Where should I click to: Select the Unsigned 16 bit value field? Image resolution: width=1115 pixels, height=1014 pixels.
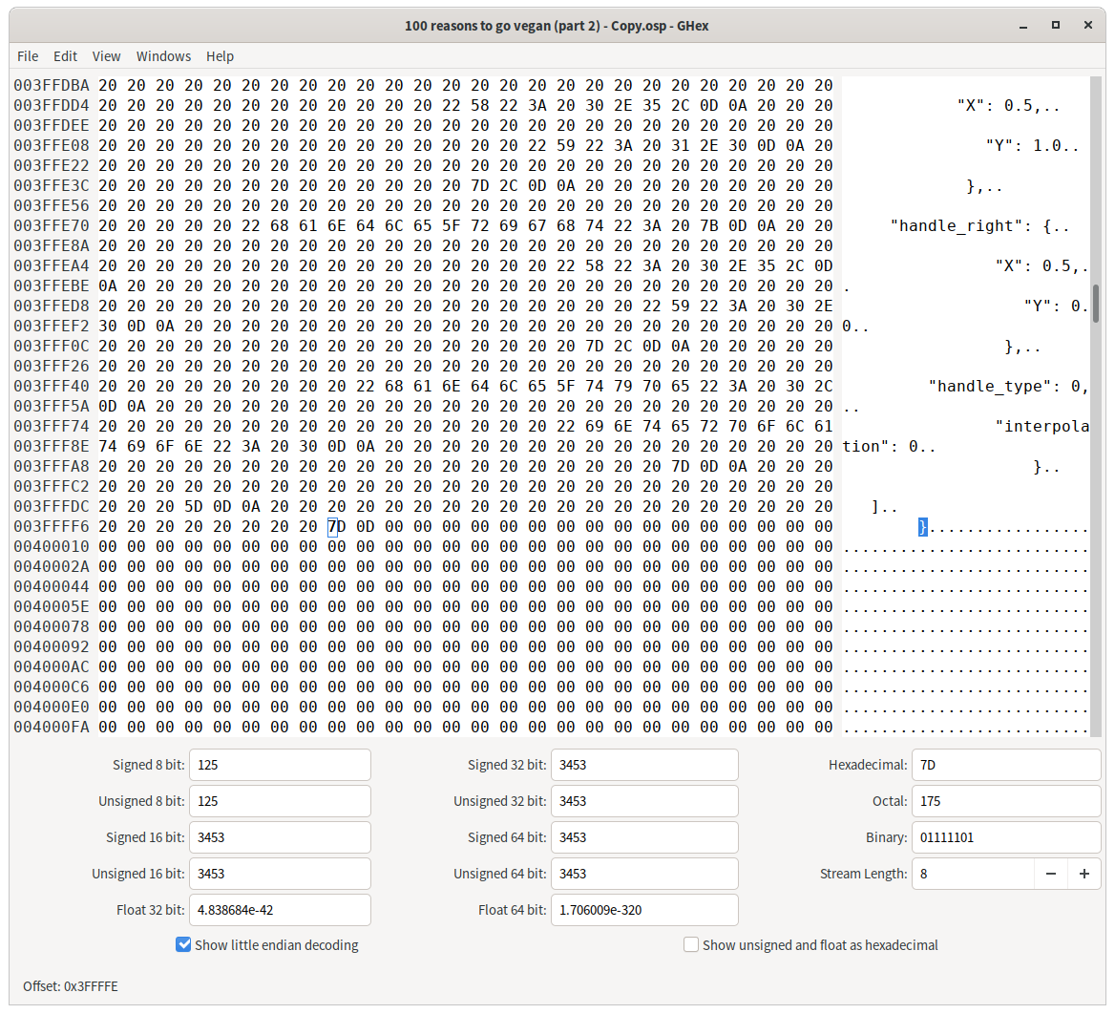279,874
